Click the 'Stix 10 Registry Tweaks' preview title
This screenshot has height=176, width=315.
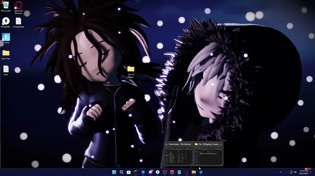point(210,144)
